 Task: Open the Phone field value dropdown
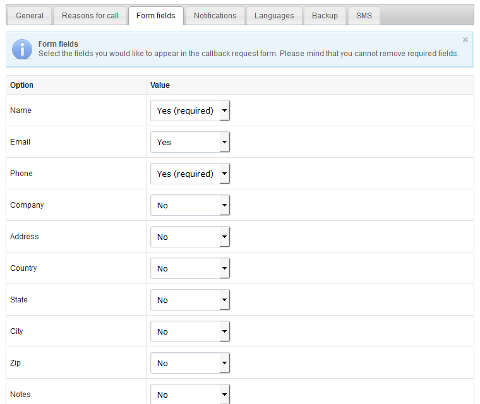[190, 174]
